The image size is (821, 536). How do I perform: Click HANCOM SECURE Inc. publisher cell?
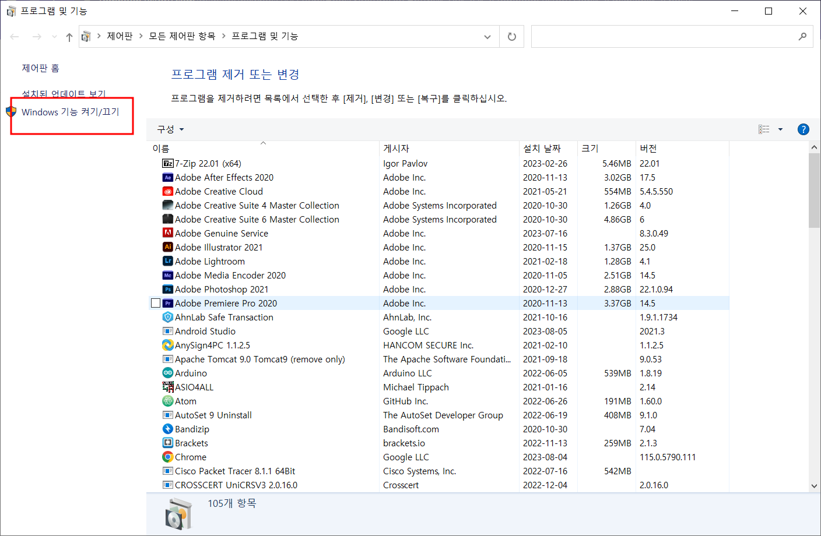(x=428, y=345)
